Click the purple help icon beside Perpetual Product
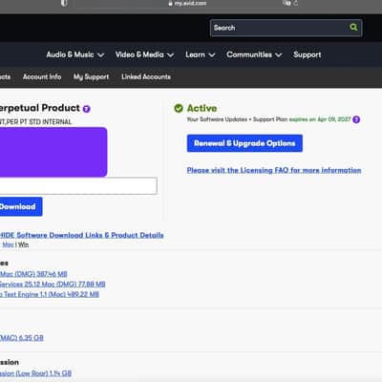Image resolution: width=382 pixels, height=382 pixels. pos(87,109)
